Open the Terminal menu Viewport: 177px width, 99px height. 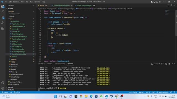(x=37, y=2)
